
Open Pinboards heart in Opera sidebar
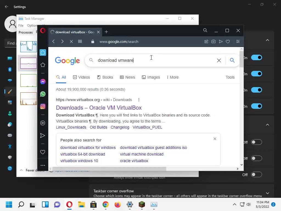click(x=43, y=152)
